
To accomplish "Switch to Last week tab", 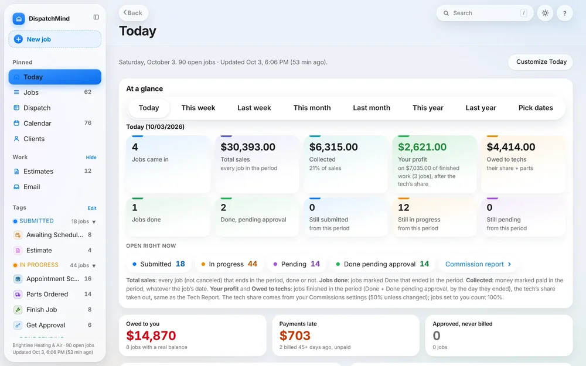I will pos(254,108).
